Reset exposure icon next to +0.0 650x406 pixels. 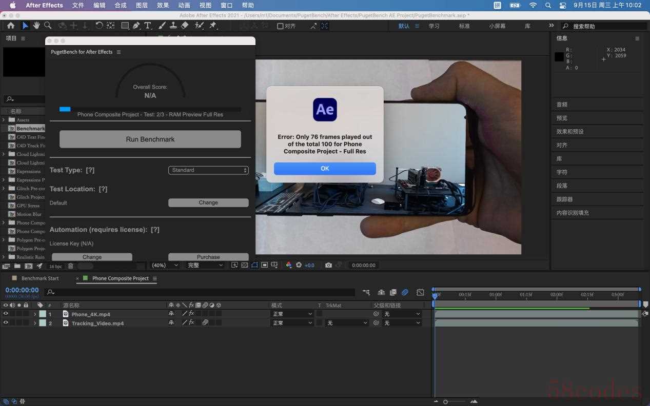[299, 265]
